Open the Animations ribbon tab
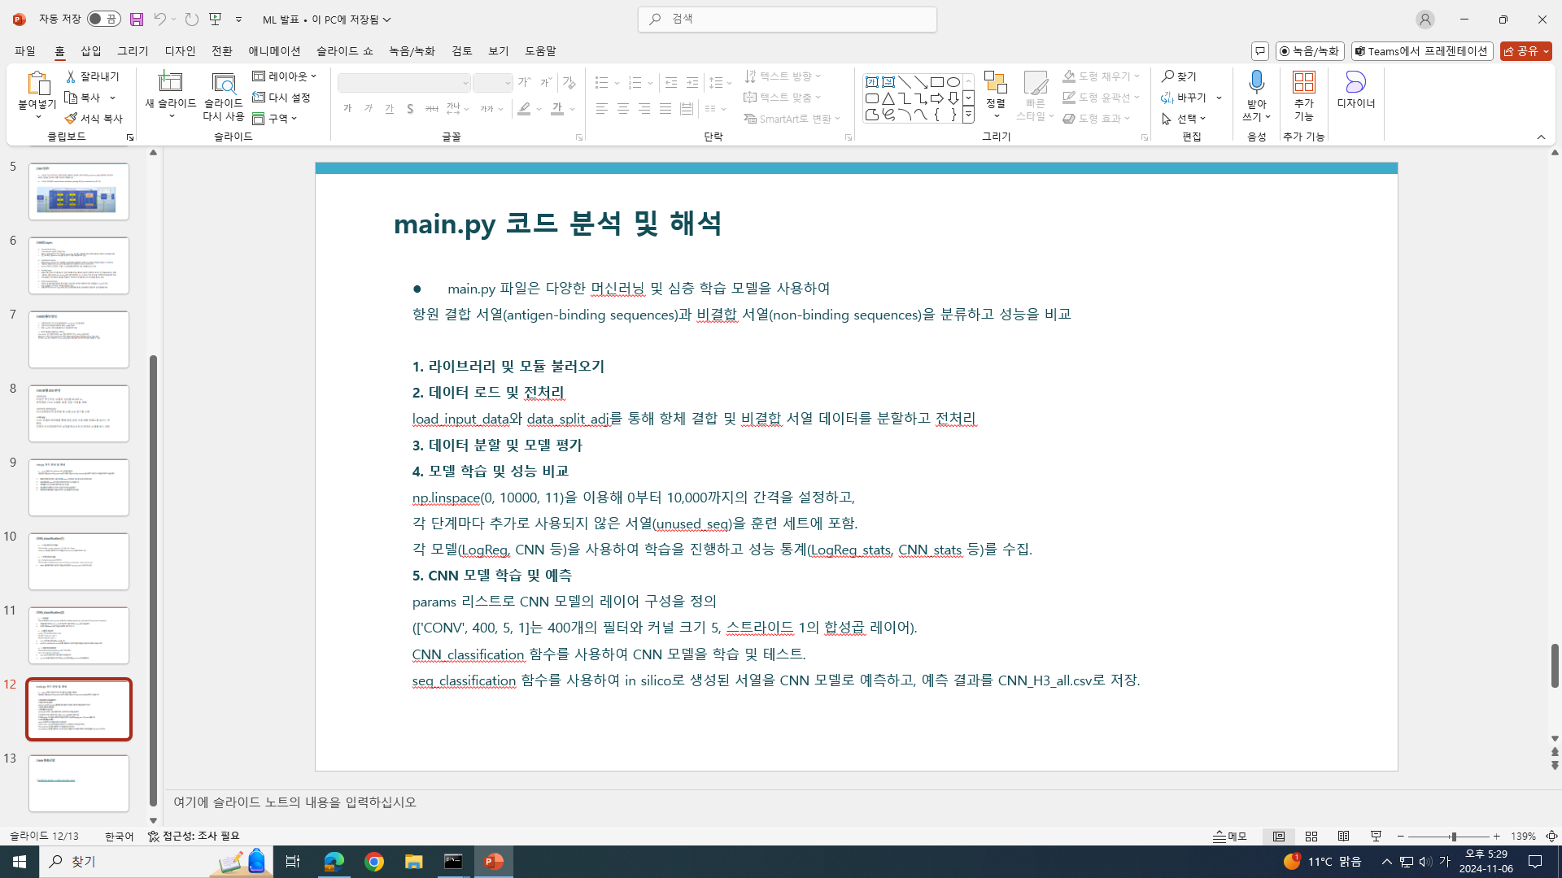This screenshot has width=1562, height=878. pos(274,51)
